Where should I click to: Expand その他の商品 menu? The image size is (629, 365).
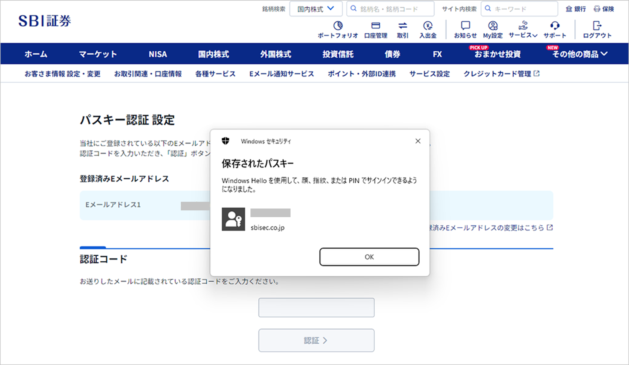click(x=579, y=54)
